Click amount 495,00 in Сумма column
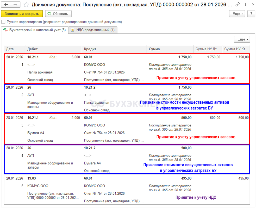Viewport: 256px width, 208px height. (x=186, y=178)
